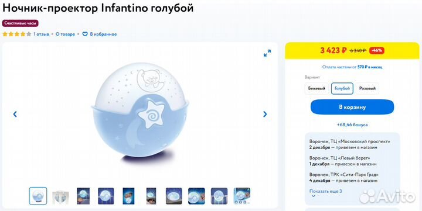The height and width of the screenshot is (211, 422).
Task: Open fullscreen image view with expand icon
Action: (x=267, y=53)
